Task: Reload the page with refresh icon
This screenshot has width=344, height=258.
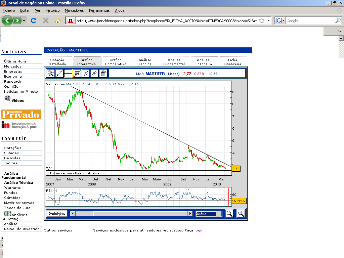Action: pyautogui.click(x=34, y=20)
